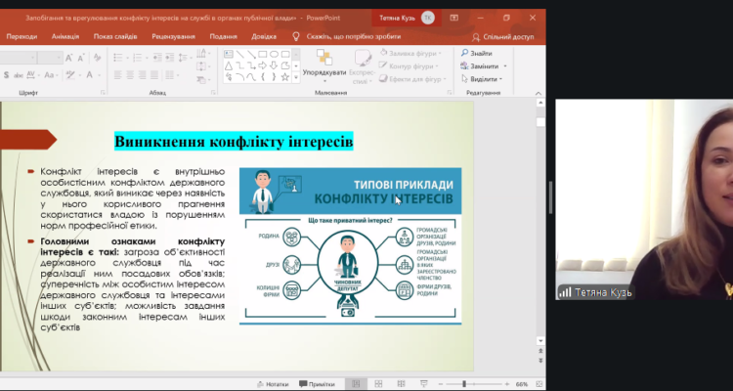The width and height of the screenshot is (733, 391).
Task: Toggle the Примітки comments pane
Action: (x=317, y=384)
